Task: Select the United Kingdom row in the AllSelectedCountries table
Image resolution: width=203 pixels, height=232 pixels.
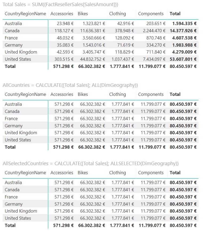Action: point(21,211)
